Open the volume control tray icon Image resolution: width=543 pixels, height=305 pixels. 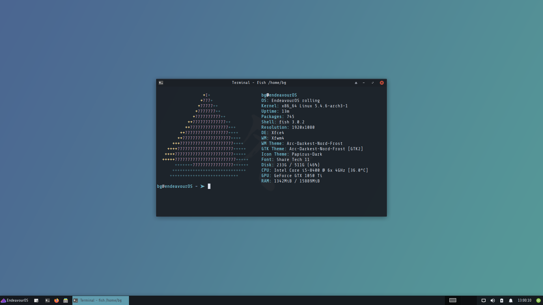click(493, 300)
